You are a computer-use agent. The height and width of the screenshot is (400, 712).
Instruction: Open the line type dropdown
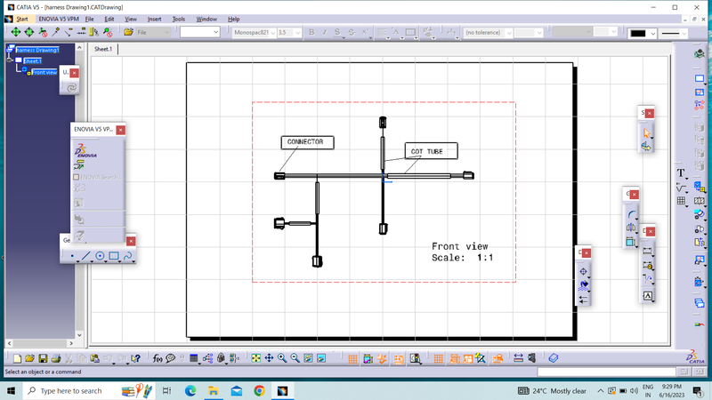pos(684,33)
